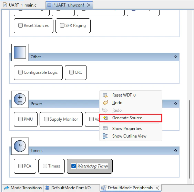Toggle the Timers peripheral checkbox

(45, 166)
